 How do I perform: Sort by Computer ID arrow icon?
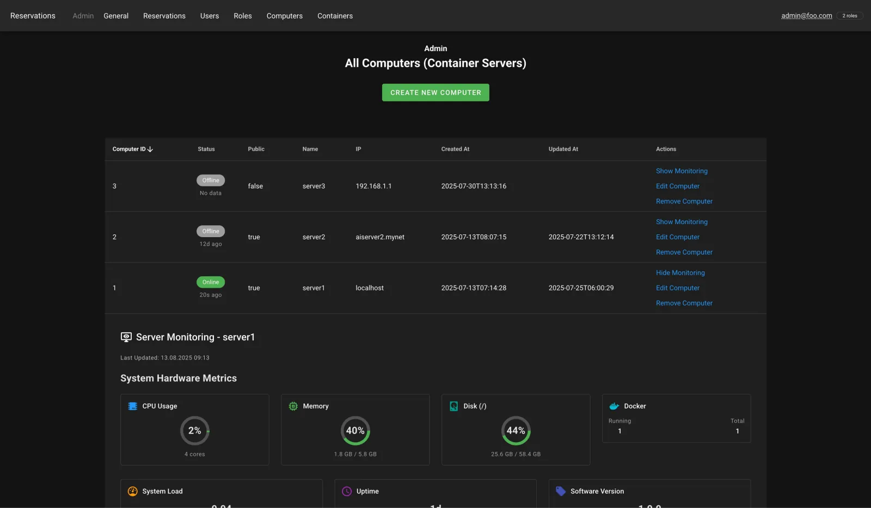point(150,149)
